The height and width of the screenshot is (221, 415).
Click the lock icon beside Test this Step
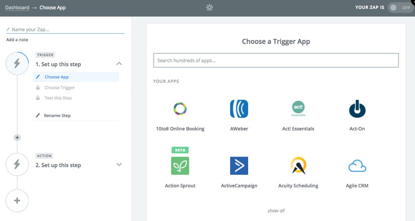pyautogui.click(x=38, y=98)
